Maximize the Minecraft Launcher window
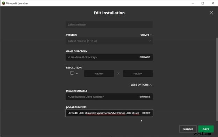Screen dimensions: 218x137 tap(203, 3)
